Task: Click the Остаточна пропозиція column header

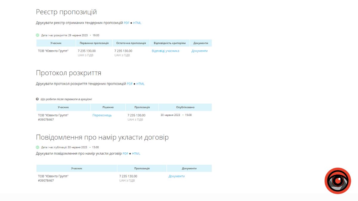Action: 131,43
